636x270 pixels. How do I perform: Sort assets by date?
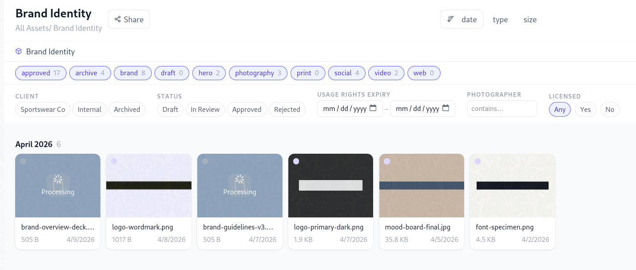click(462, 19)
